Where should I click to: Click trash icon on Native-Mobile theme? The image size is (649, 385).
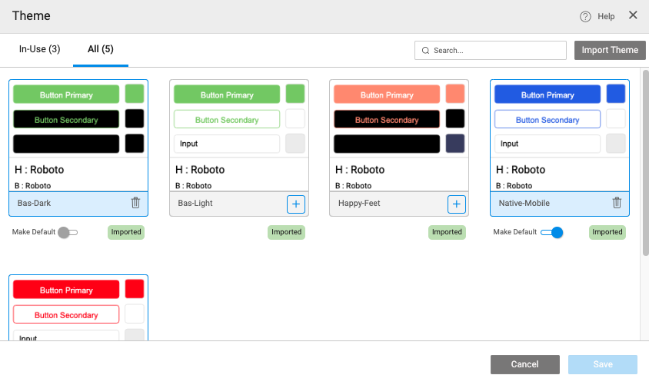click(x=617, y=203)
